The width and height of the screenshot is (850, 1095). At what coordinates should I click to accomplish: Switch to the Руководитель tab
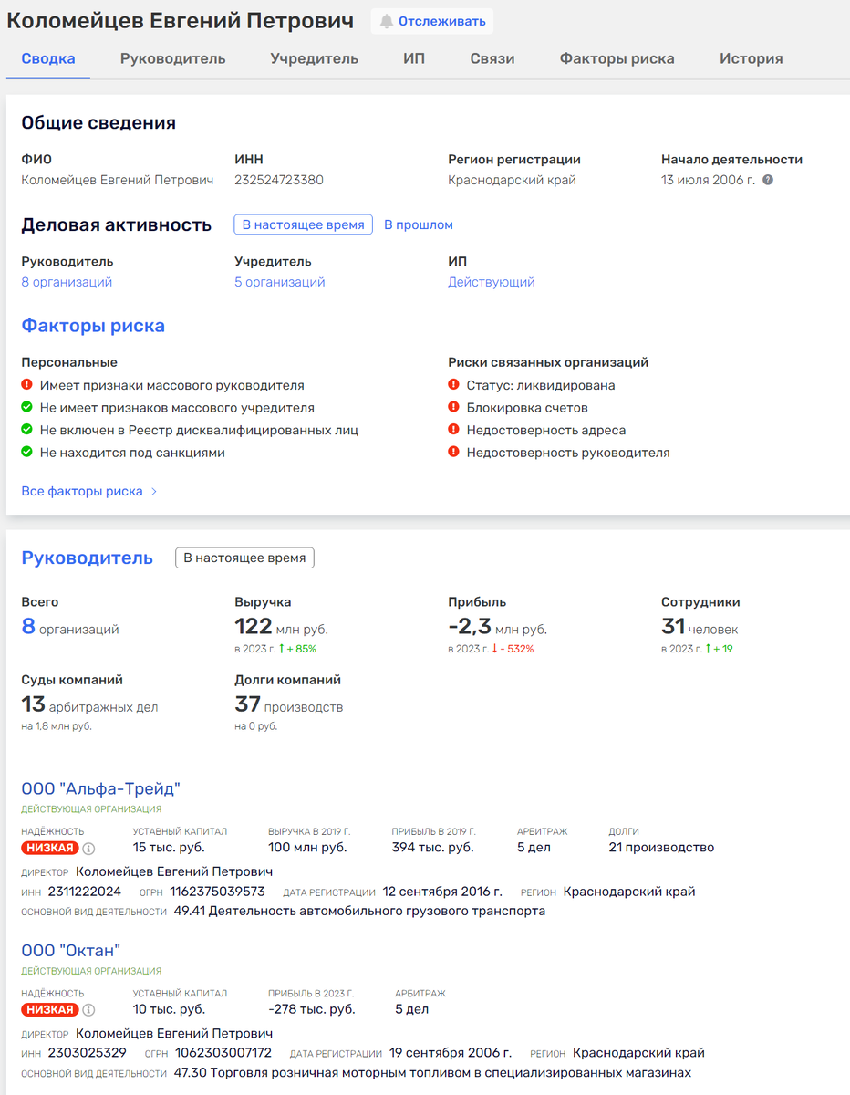pyautogui.click(x=172, y=58)
